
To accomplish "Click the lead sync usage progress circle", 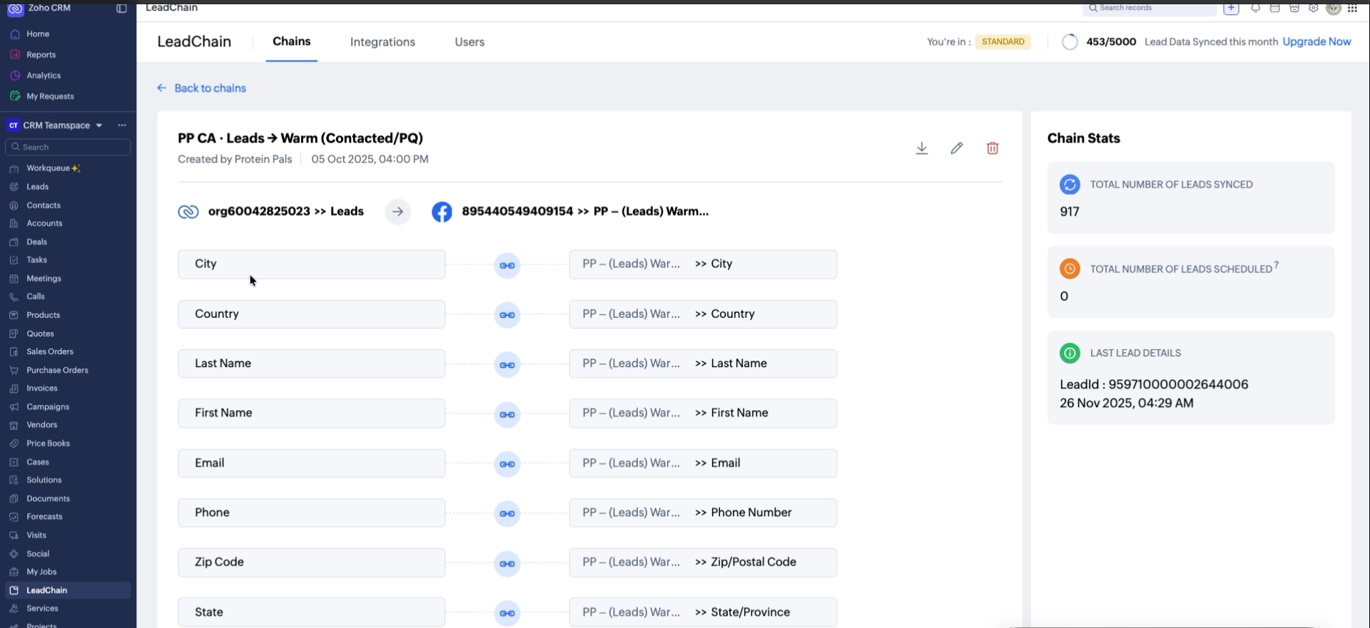I will (1070, 42).
